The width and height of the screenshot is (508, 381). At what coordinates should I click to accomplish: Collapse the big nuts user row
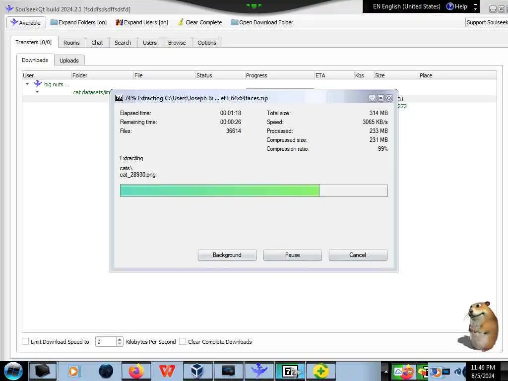[27, 84]
